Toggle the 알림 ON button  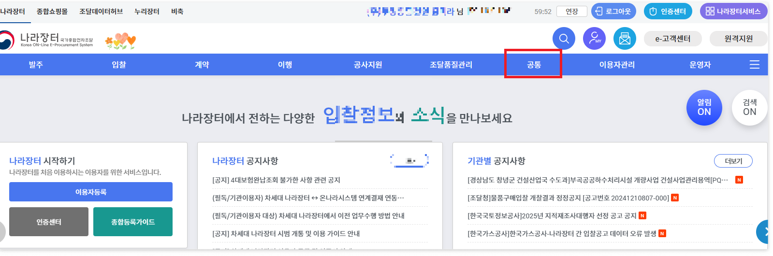(x=704, y=108)
